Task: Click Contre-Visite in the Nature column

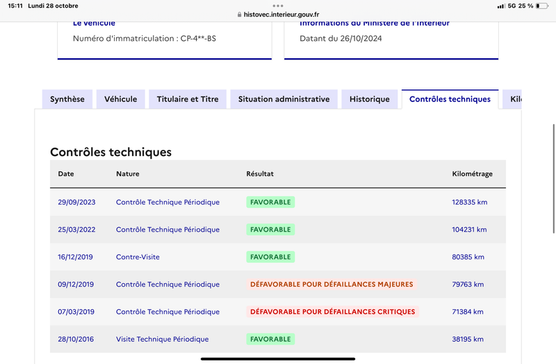Action: click(x=138, y=257)
